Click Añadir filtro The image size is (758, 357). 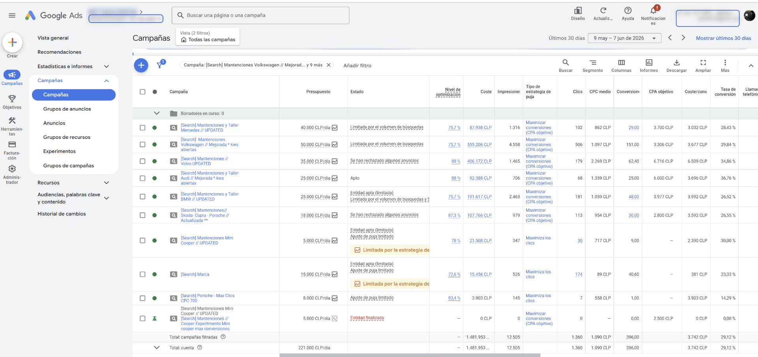click(x=357, y=66)
